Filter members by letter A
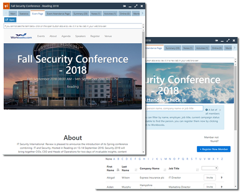The width and height of the screenshot is (244, 194). point(114,159)
